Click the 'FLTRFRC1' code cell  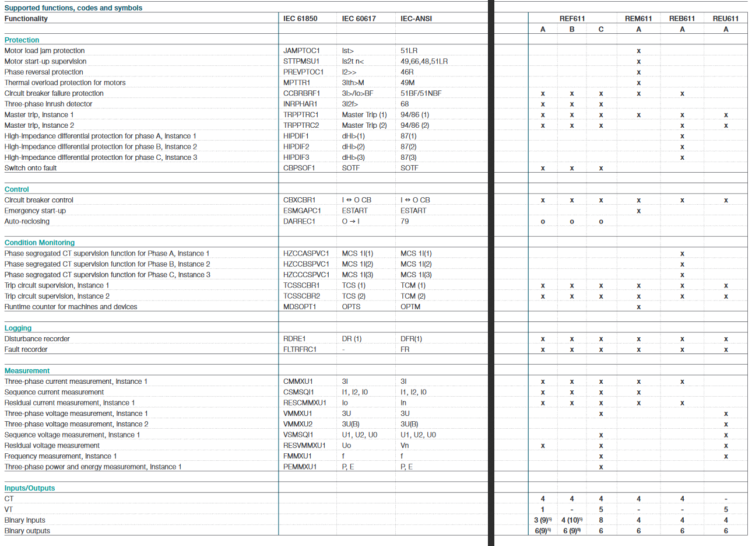[300, 349]
